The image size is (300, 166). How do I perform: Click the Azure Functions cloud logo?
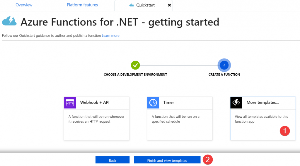tap(9, 21)
